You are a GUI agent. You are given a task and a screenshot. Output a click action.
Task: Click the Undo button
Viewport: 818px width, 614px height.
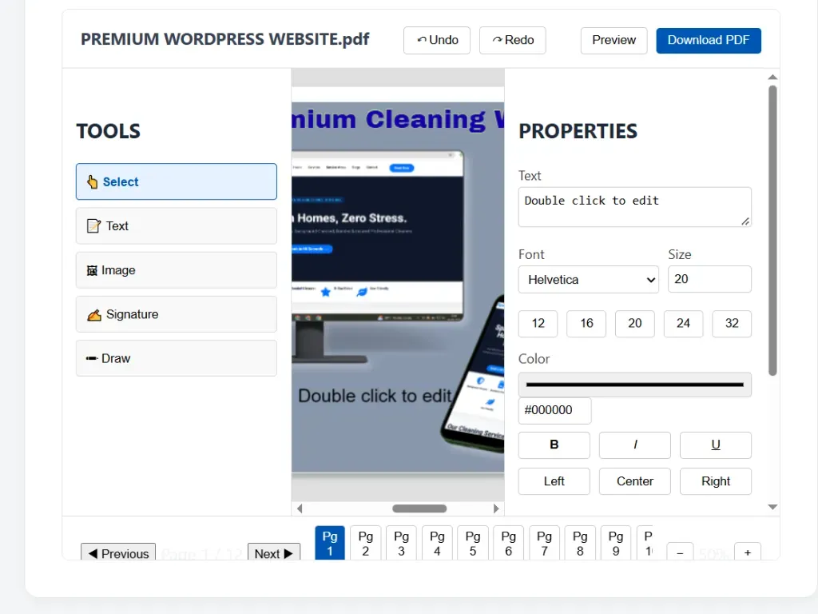point(437,40)
